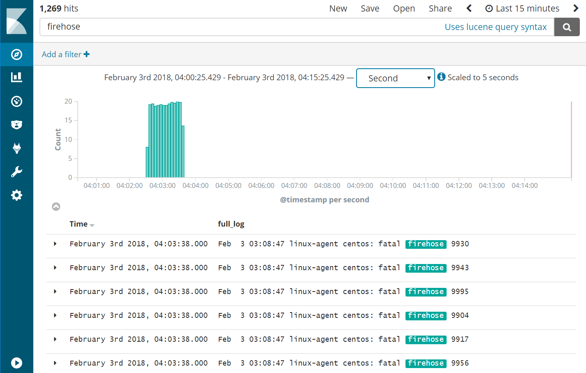
Task: Expand the sidebar with bottom arrow icon
Action: pyautogui.click(x=16, y=363)
